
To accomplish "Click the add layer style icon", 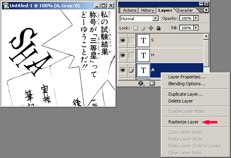I will pos(141,83).
